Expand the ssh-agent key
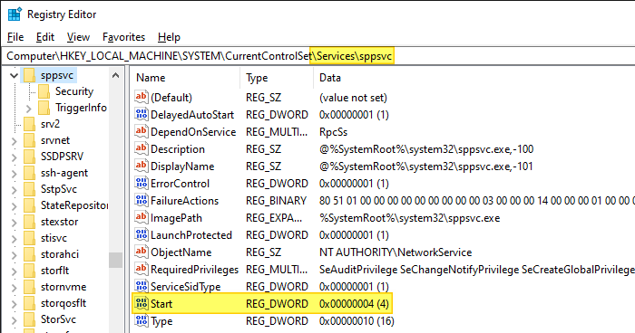Viewport: 635px width, 333px height. (15, 174)
